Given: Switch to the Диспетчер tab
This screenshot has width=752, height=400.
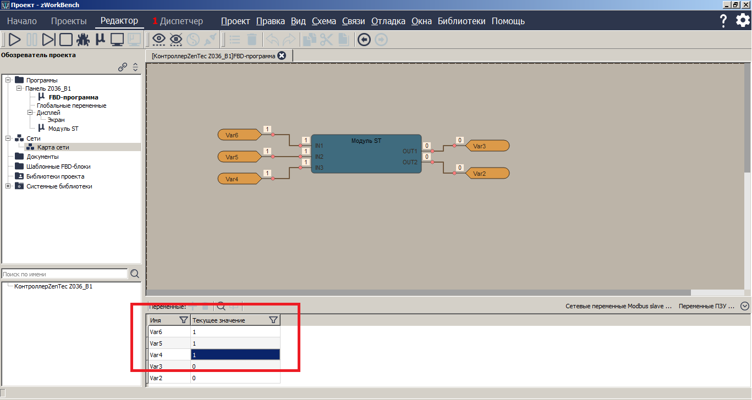Looking at the screenshot, I should (182, 20).
